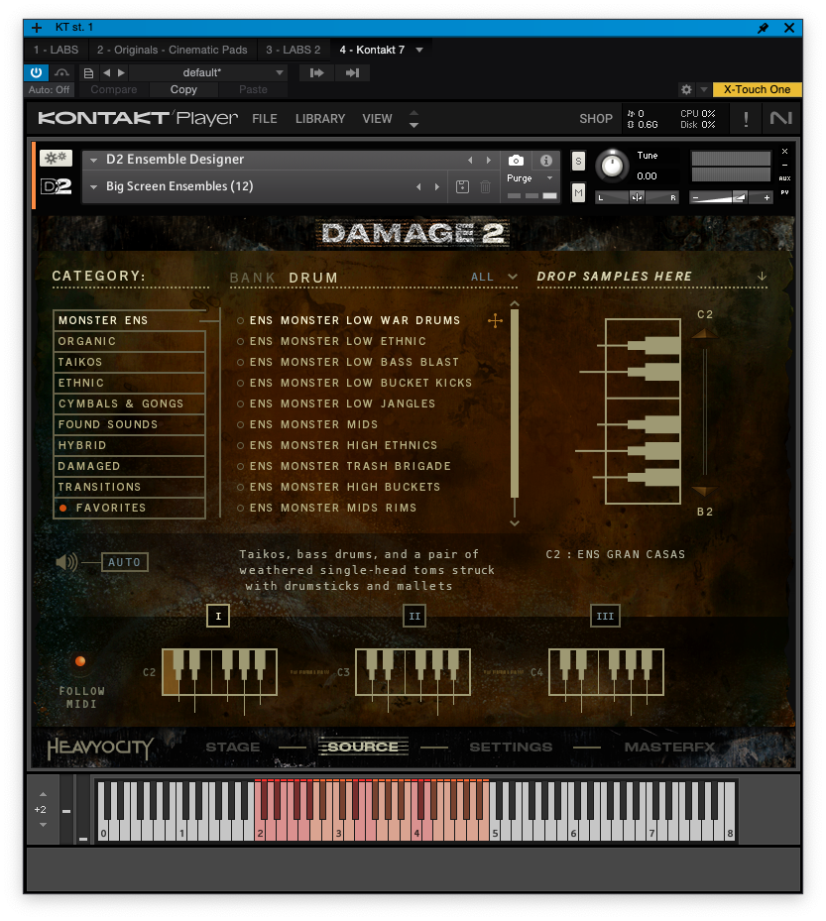Open the default* preset dropdown
The image size is (826, 921).
(280, 72)
